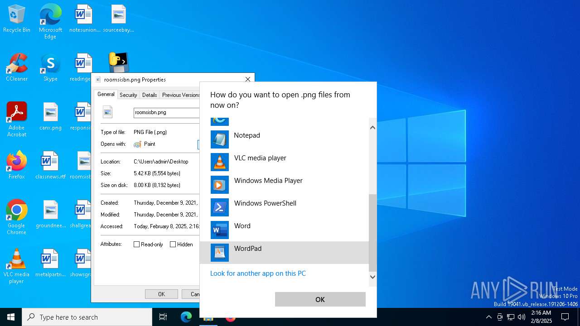Select the CCleaner desktop shortcut
Viewport: 580px width, 326px height.
[17, 67]
